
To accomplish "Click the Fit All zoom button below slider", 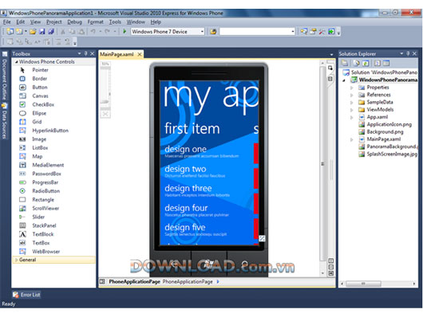I will 105,114.
